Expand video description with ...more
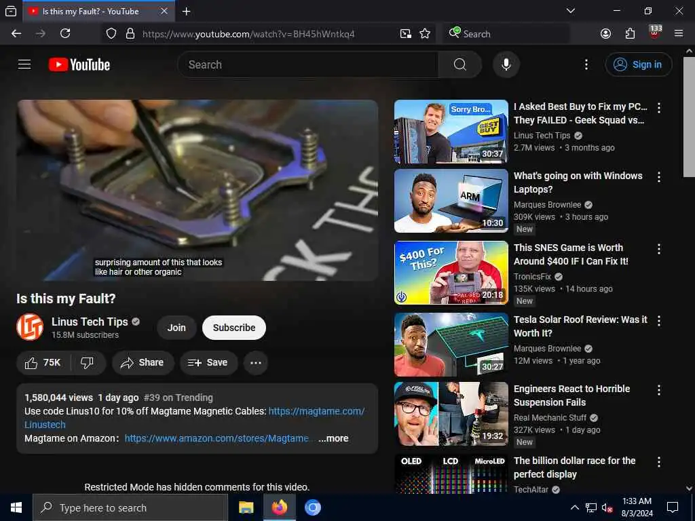695x521 pixels. [x=333, y=439]
